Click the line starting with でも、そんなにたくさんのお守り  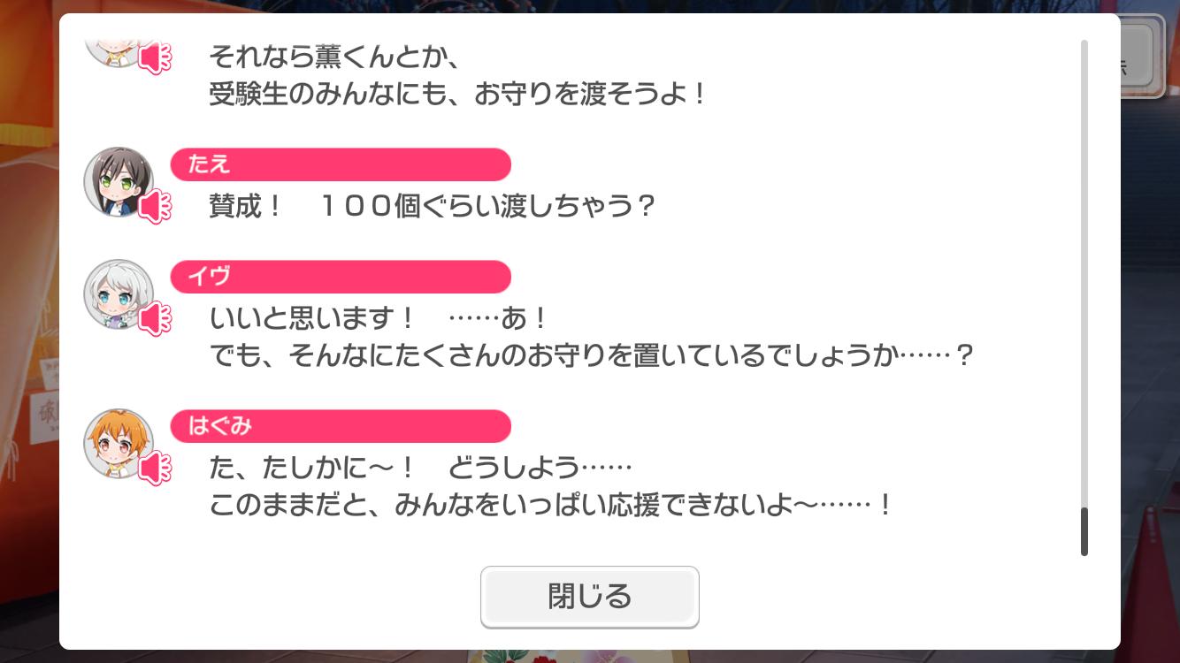pos(591,356)
